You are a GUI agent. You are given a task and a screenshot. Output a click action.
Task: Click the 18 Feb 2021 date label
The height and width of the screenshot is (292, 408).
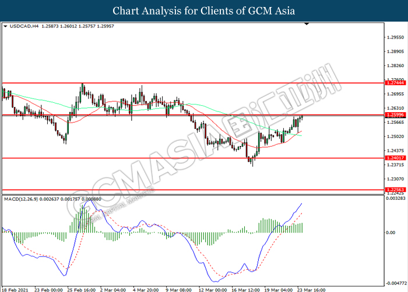[15, 290]
